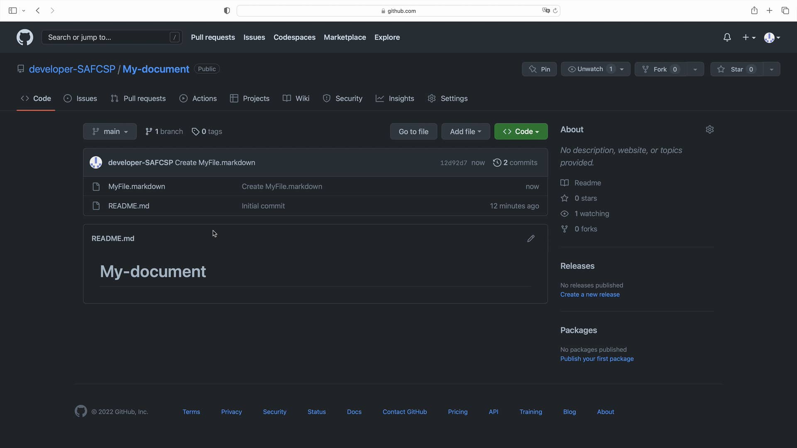The width and height of the screenshot is (797, 448).
Task: Expand the Add file dropdown
Action: pos(465,131)
